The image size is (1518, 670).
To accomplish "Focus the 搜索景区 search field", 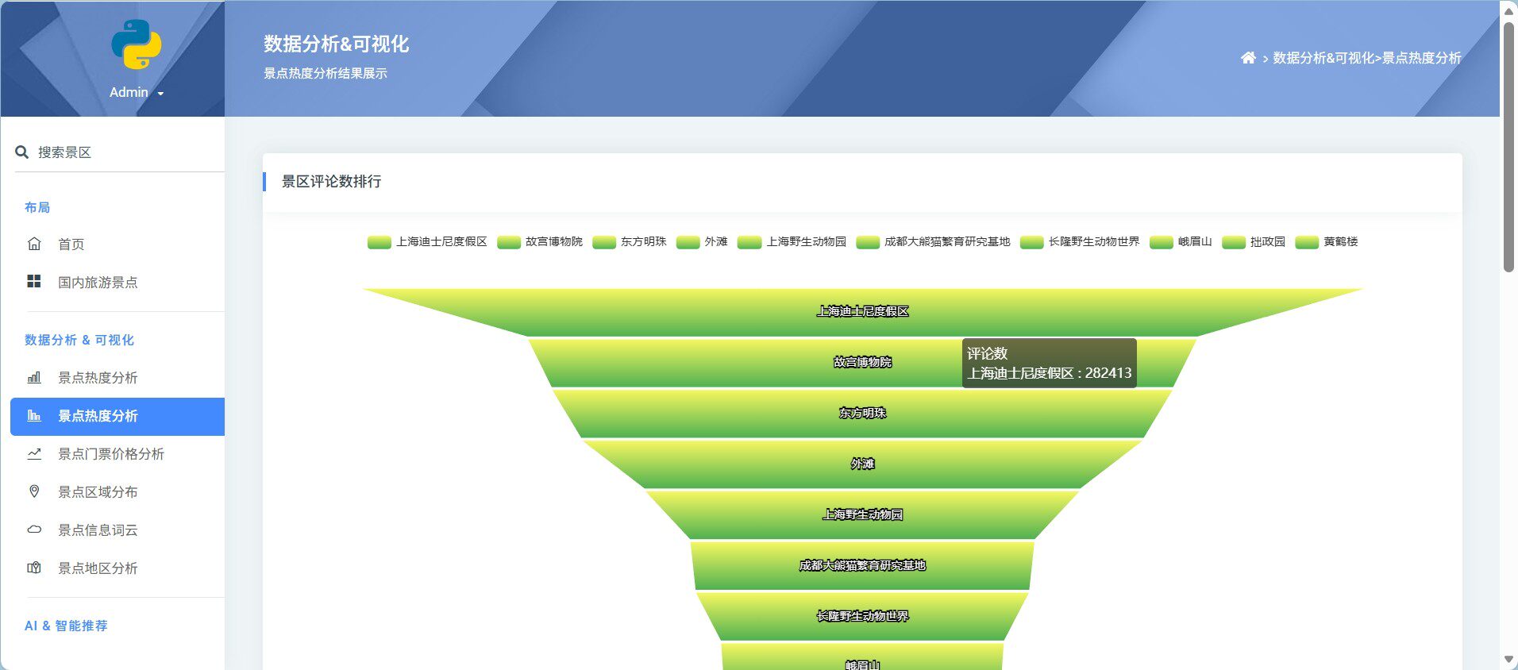I will [119, 152].
